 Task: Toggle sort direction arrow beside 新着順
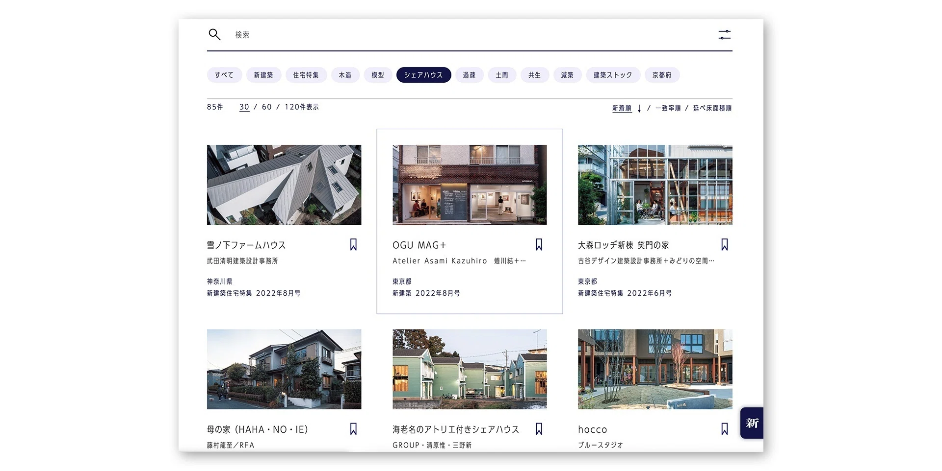[x=639, y=108]
